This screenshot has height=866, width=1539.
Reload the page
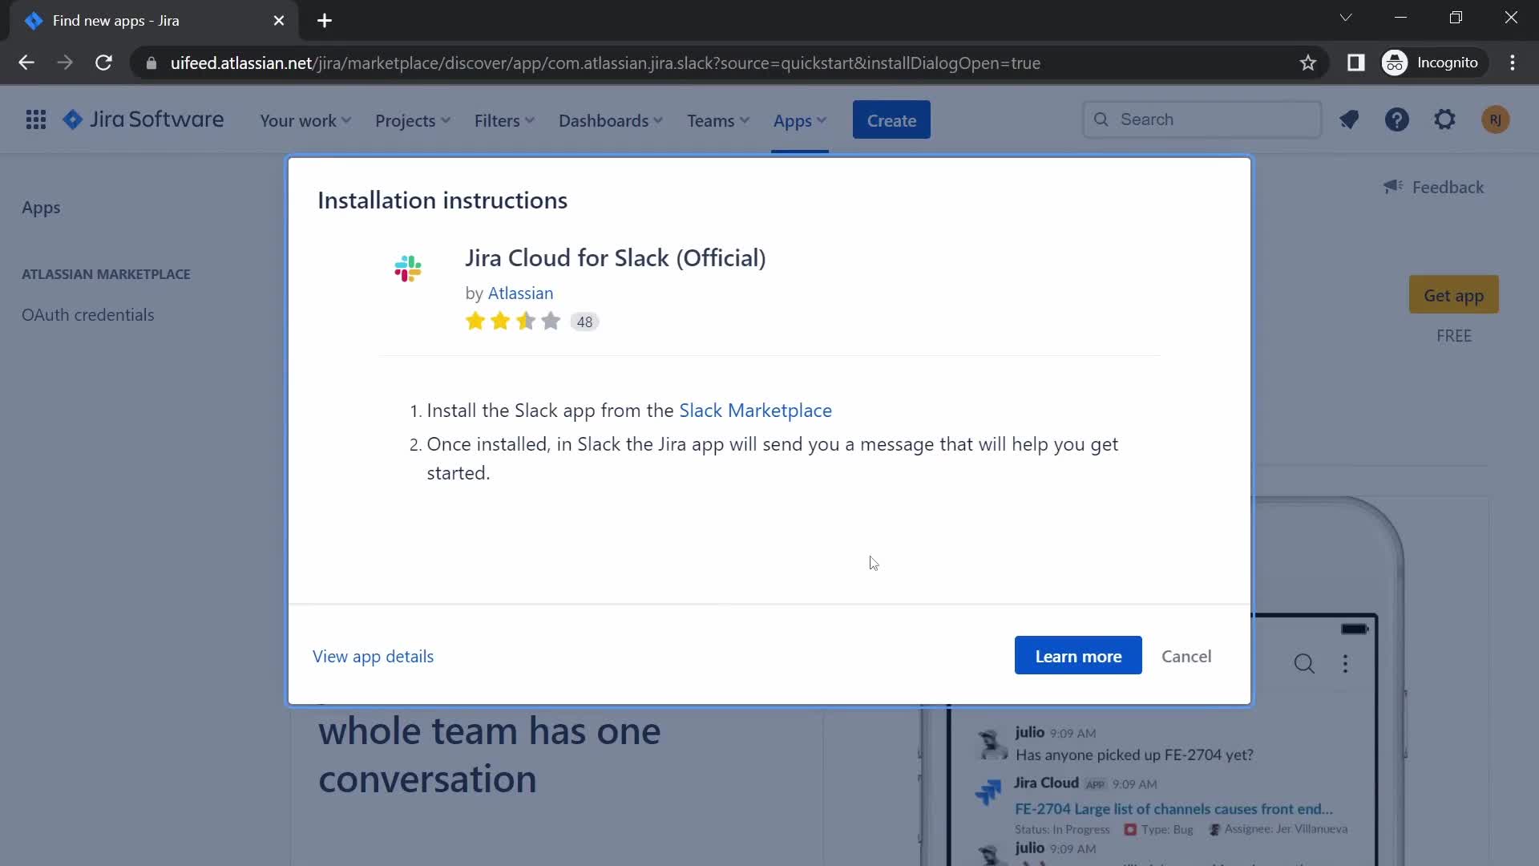tap(103, 63)
